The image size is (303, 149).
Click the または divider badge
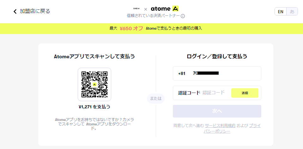point(156,99)
